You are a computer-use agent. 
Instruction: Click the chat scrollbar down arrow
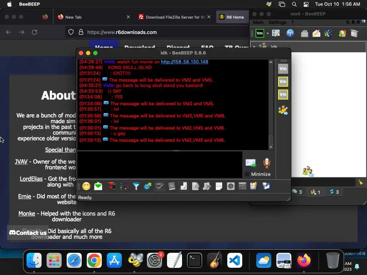coord(271,147)
